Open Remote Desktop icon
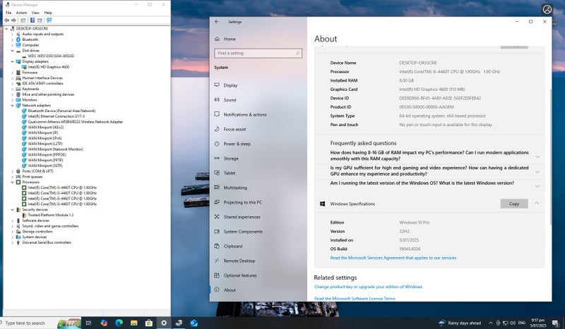565x329 pixels. (217, 261)
